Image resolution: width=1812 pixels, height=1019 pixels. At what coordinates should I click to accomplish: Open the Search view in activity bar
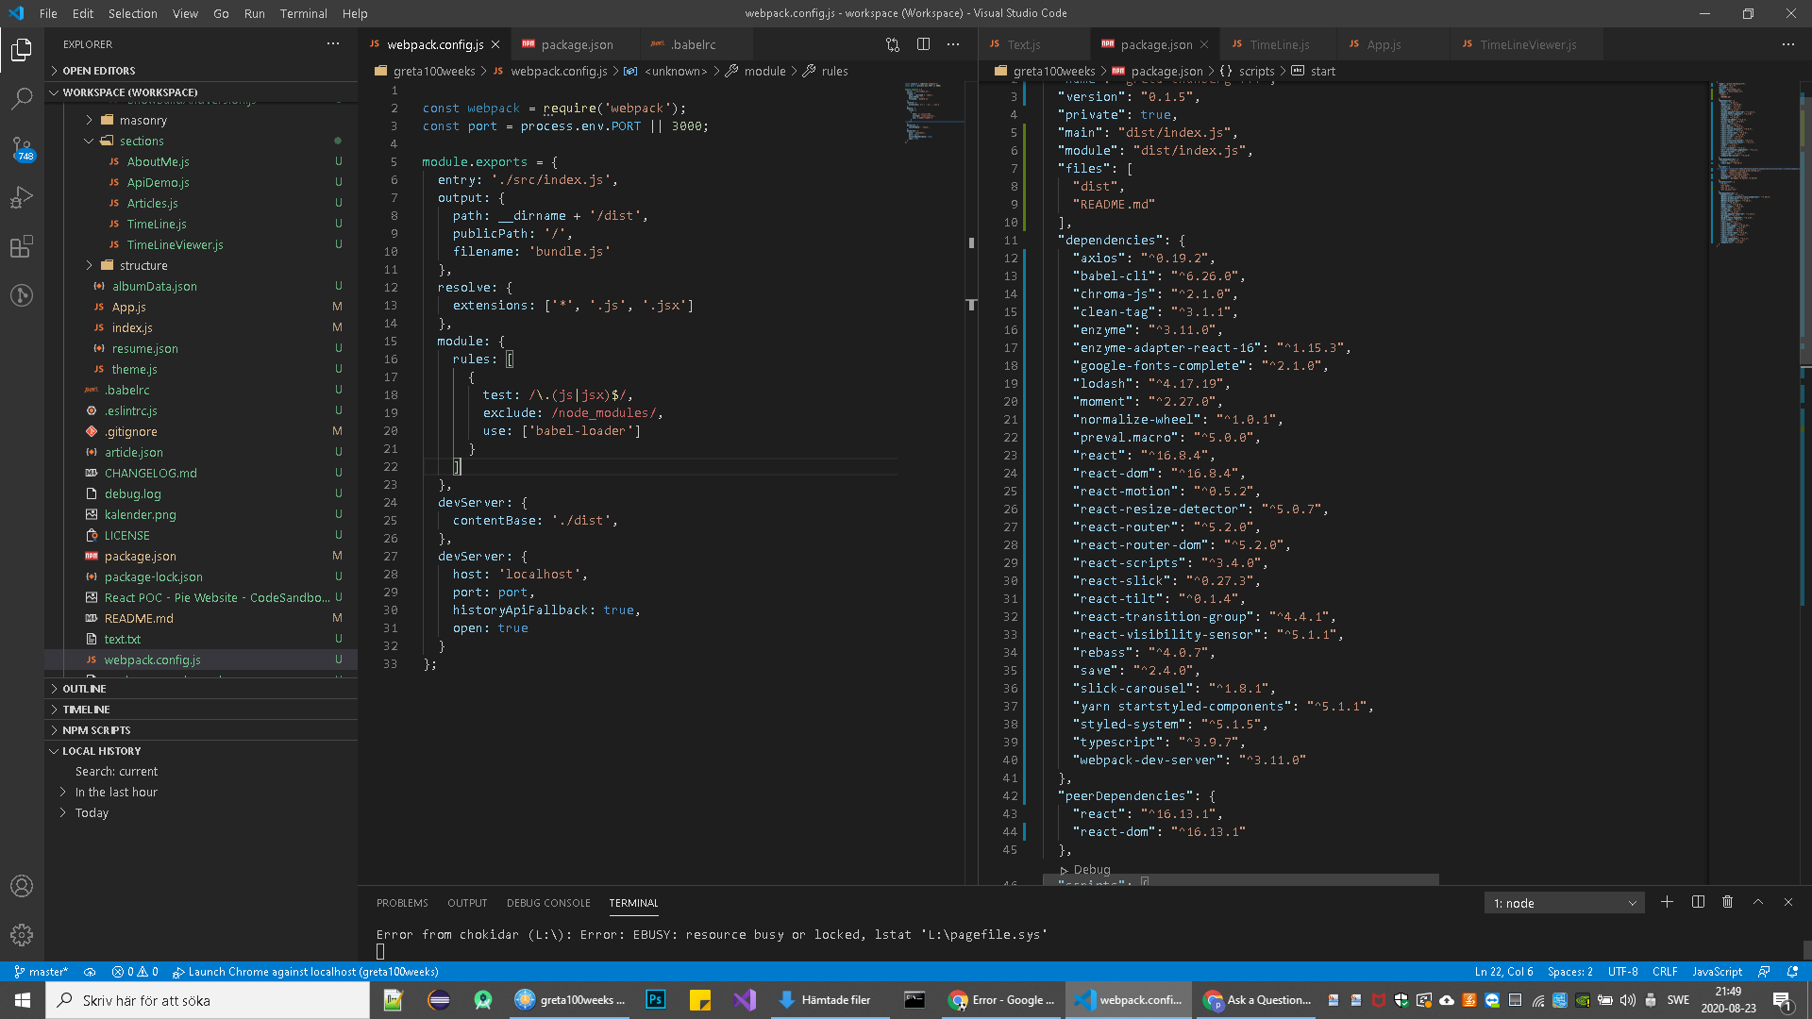[x=22, y=98]
